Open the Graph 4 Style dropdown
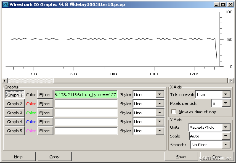This screenshot has width=236, height=163. (148, 122)
